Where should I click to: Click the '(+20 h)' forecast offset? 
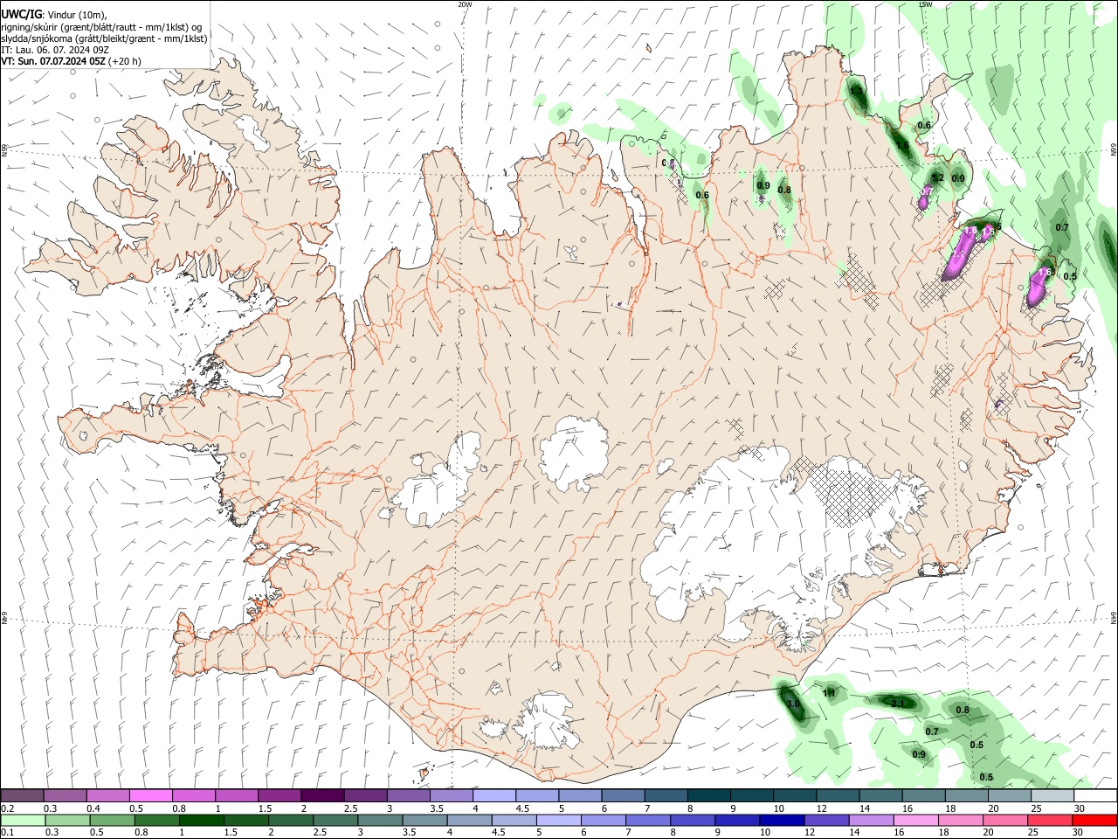pyautogui.click(x=126, y=61)
